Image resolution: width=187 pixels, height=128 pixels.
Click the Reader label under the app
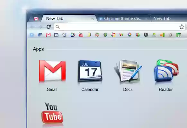pos(166,89)
